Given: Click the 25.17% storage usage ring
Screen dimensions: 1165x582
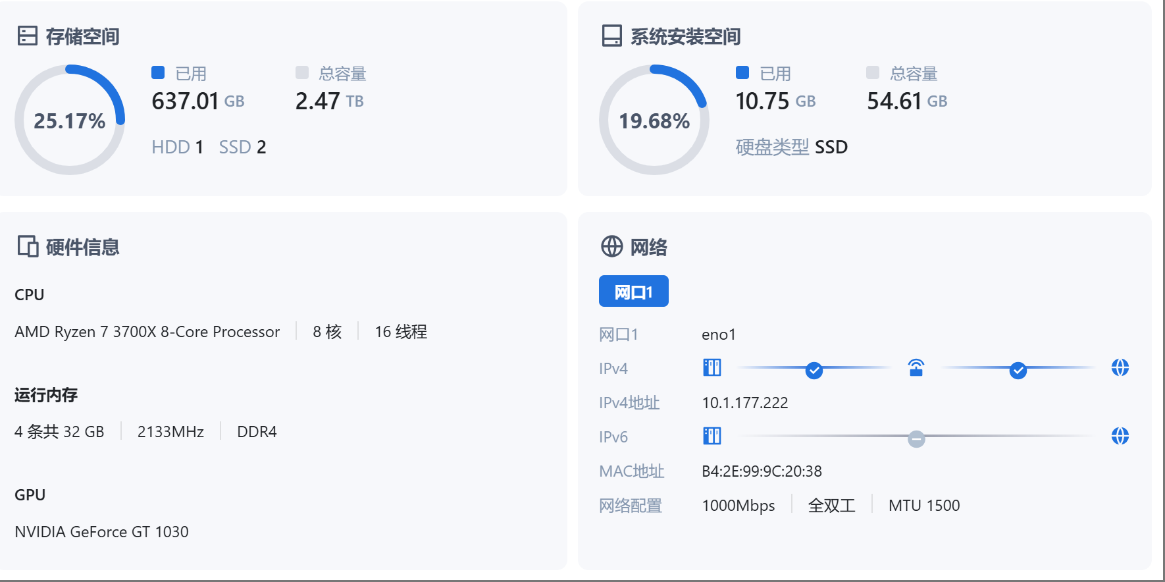Looking at the screenshot, I should click(x=69, y=120).
